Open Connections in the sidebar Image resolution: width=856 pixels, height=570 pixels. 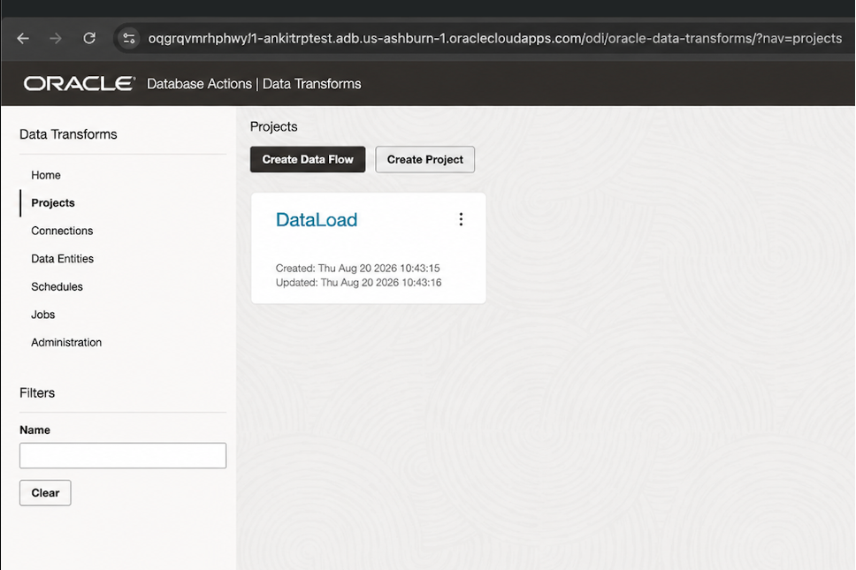pyautogui.click(x=62, y=231)
